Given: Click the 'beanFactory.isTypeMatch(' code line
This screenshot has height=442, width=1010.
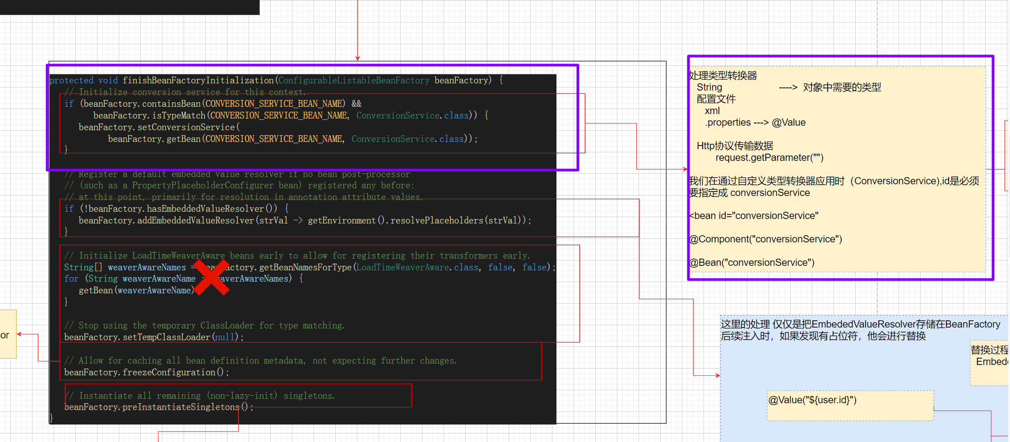Looking at the screenshot, I should tap(291, 115).
